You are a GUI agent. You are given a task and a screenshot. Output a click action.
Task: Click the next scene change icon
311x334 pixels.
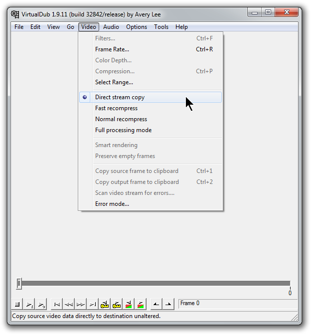click(141, 304)
